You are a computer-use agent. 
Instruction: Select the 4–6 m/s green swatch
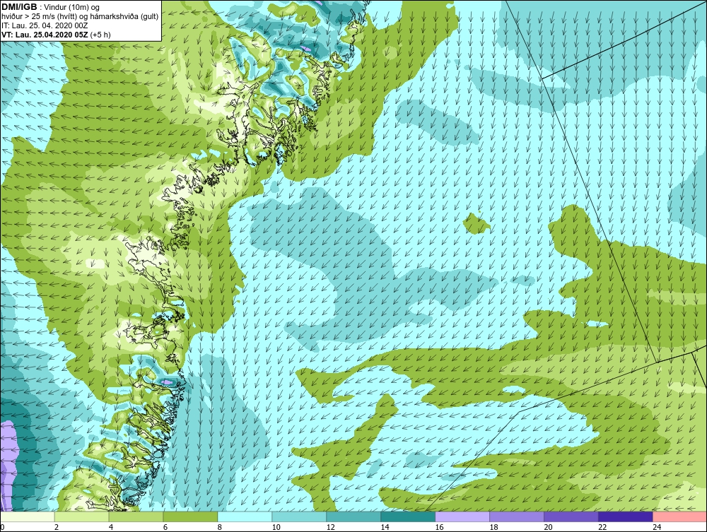(x=136, y=516)
